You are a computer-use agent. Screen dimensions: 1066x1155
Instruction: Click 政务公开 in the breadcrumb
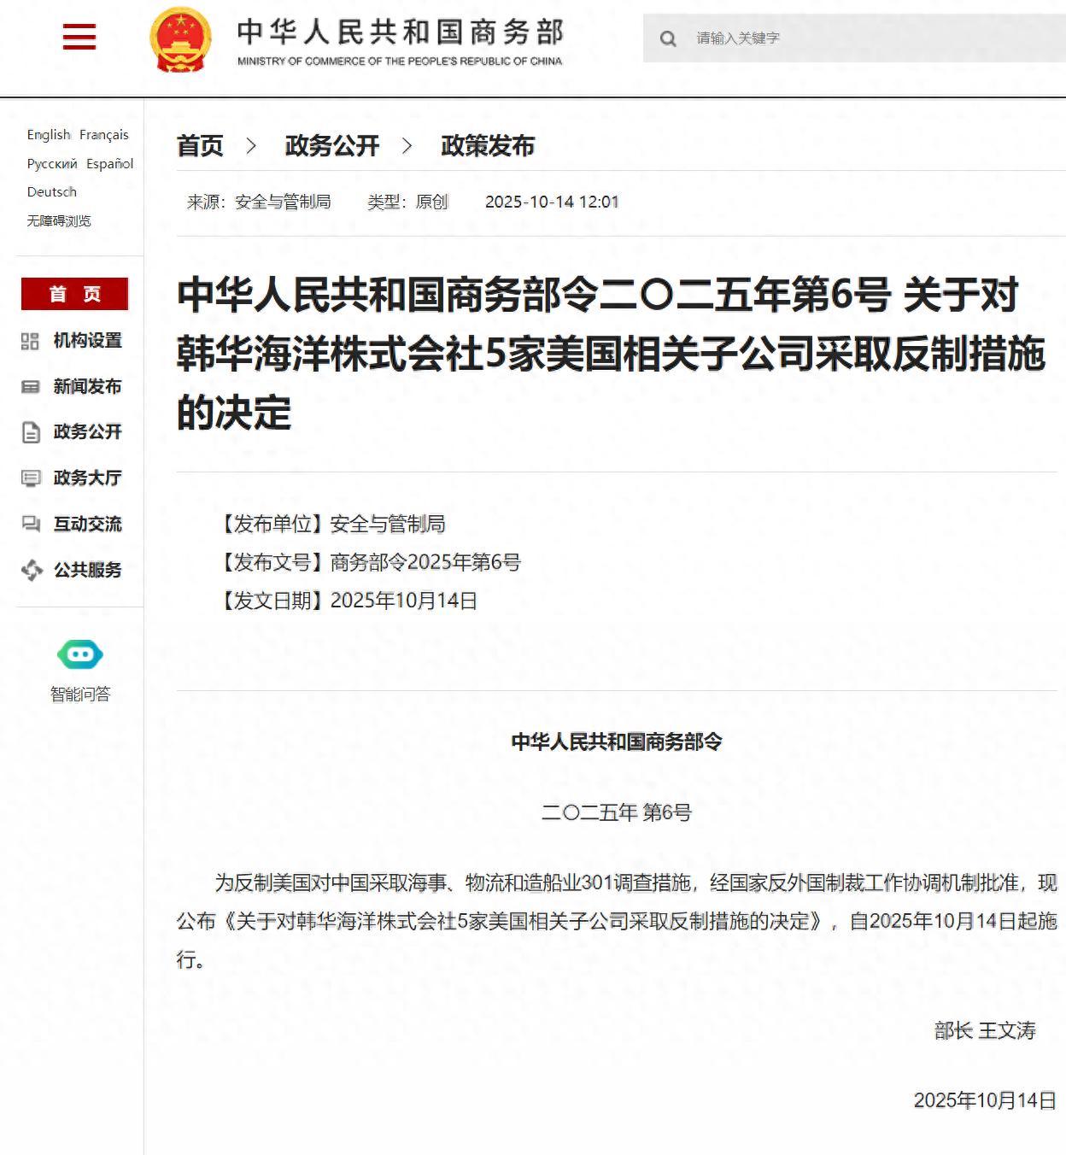332,146
